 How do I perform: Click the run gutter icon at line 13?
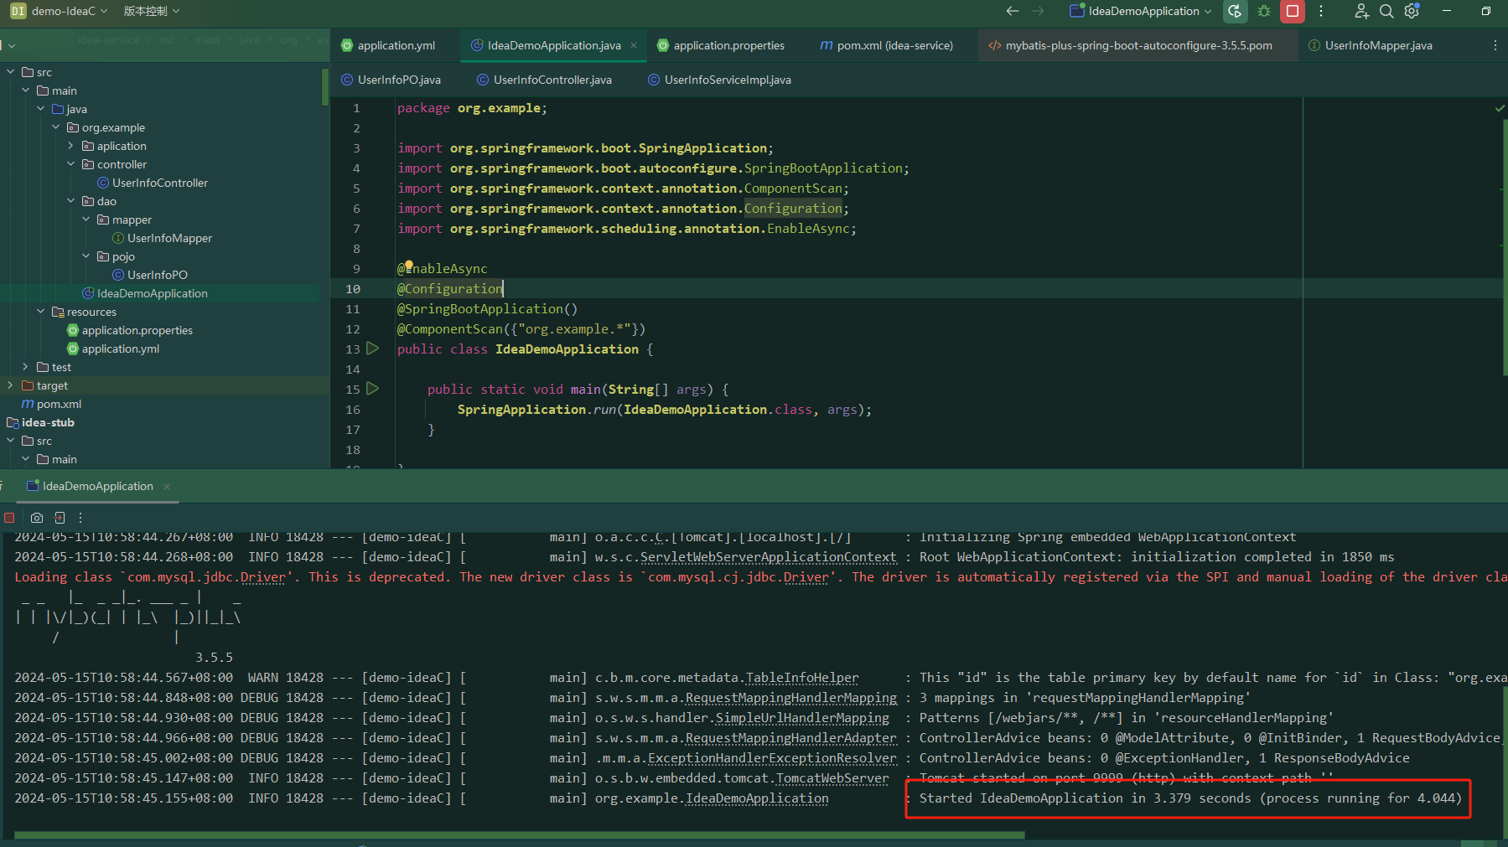click(x=373, y=349)
